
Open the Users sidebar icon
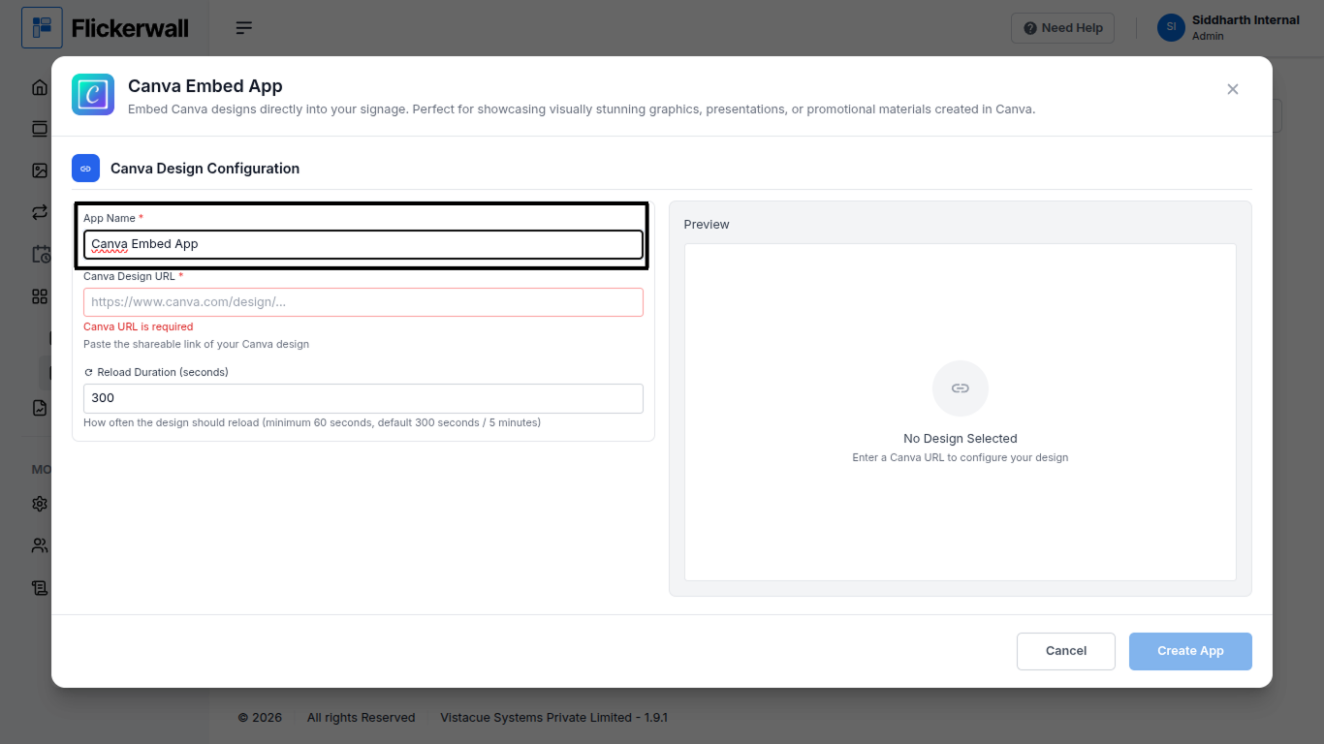pyautogui.click(x=40, y=545)
